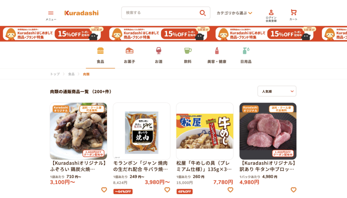347x198 pixels.
Task: Open the カート shopping cart icon
Action: (293, 12)
